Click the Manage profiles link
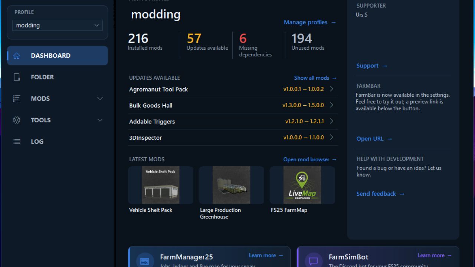This screenshot has width=475, height=267. point(310,22)
